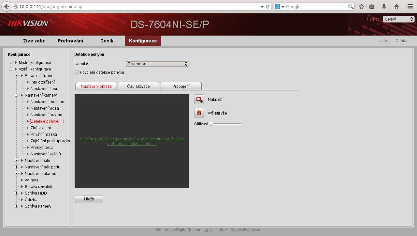The height and width of the screenshot is (236, 417).
Task: Open the Přehrávání tab
Action: (x=70, y=41)
